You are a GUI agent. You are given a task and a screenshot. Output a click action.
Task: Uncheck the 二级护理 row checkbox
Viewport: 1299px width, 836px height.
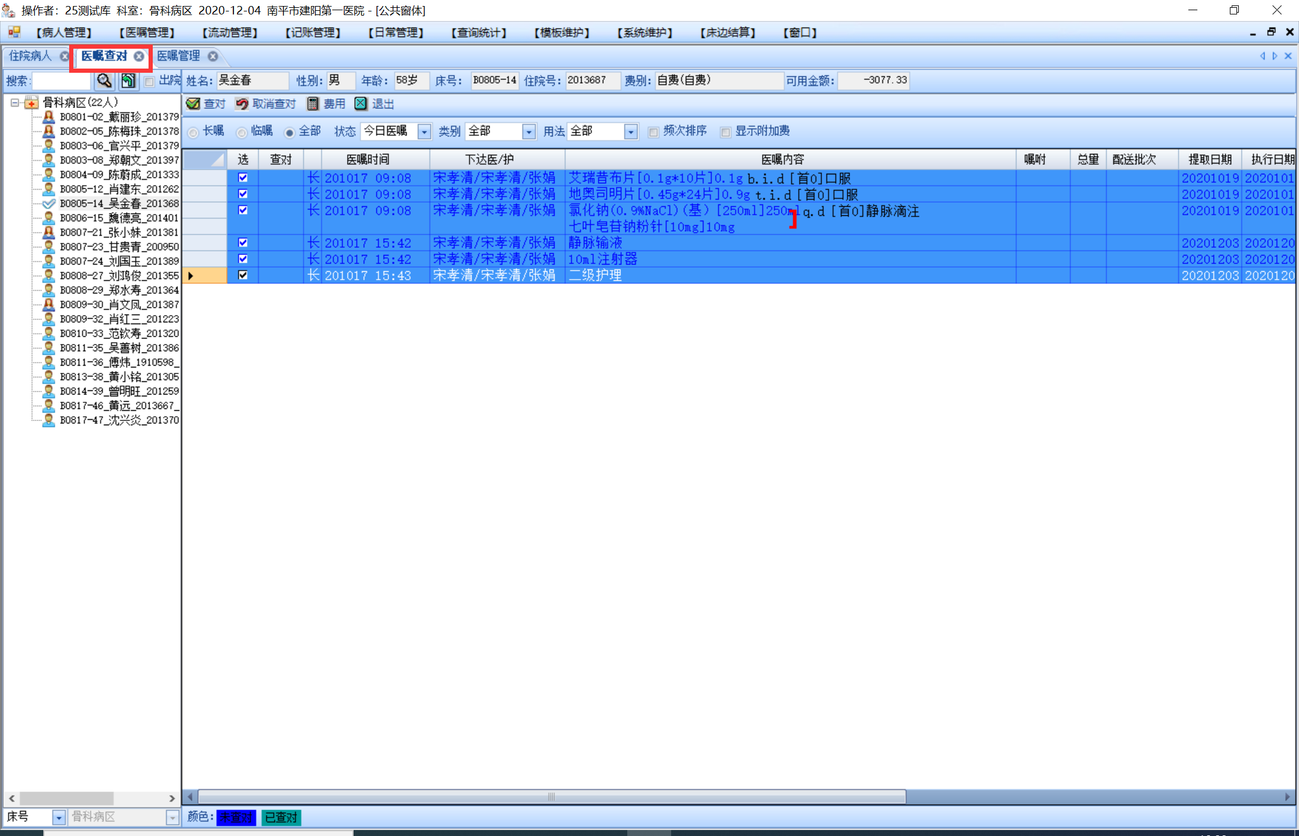coord(243,275)
